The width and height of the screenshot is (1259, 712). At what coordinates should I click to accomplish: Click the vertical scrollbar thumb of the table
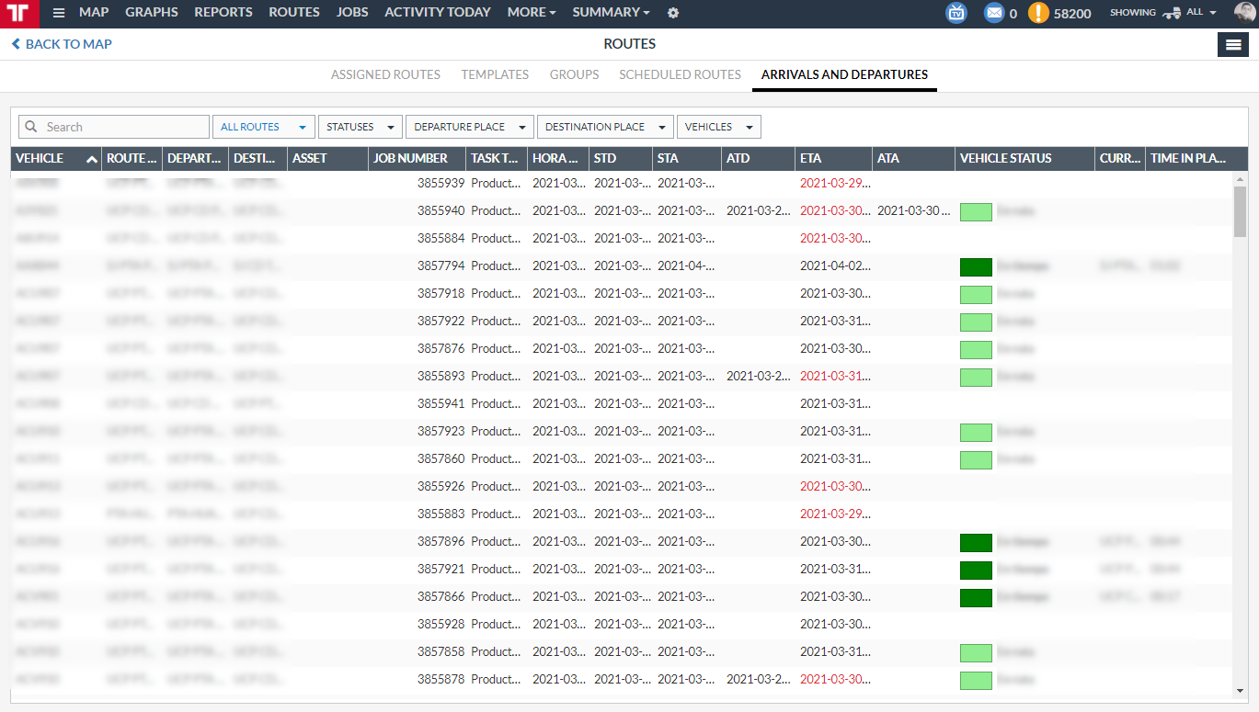click(x=1240, y=210)
